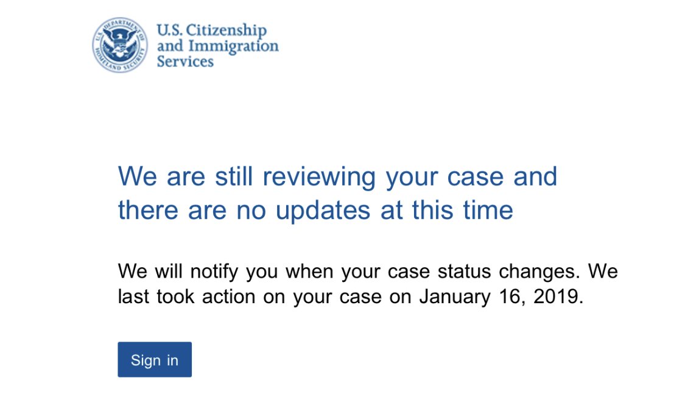This screenshot has width=685, height=400.
Task: Click the Department of Homeland Security seal
Action: [120, 45]
